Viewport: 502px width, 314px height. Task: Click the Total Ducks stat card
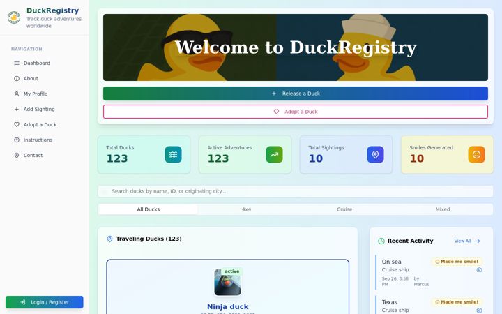(144, 155)
